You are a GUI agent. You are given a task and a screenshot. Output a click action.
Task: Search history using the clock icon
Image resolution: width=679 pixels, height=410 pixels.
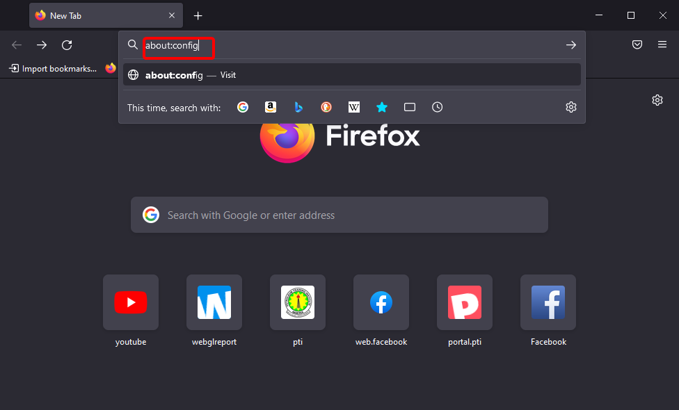pos(438,107)
